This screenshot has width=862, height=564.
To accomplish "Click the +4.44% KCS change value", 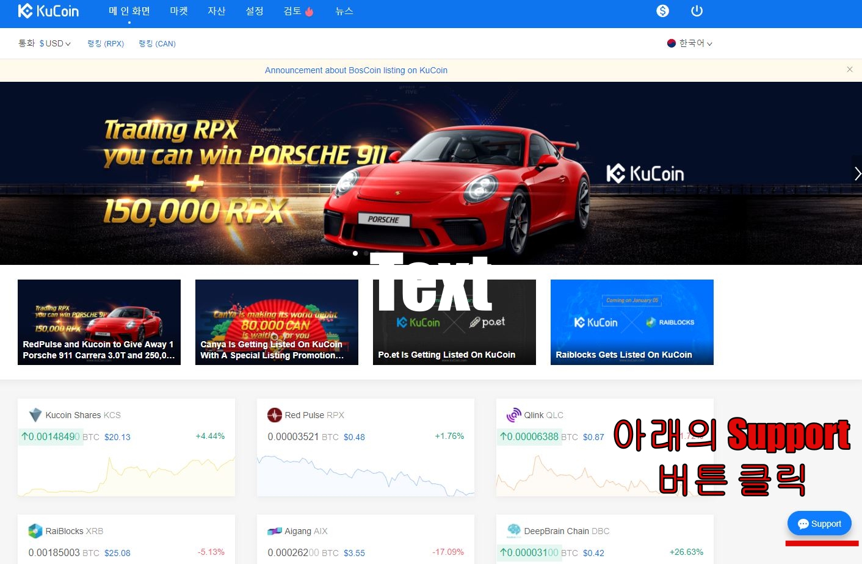I will (210, 436).
